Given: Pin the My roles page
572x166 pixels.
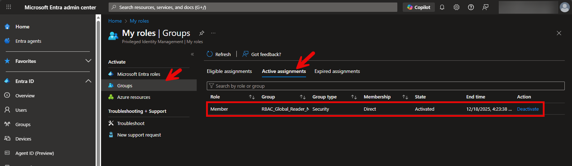Looking at the screenshot, I should click(x=202, y=33).
